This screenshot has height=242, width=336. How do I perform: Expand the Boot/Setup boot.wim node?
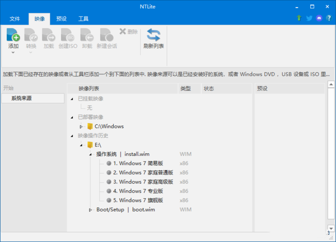coord(90,210)
